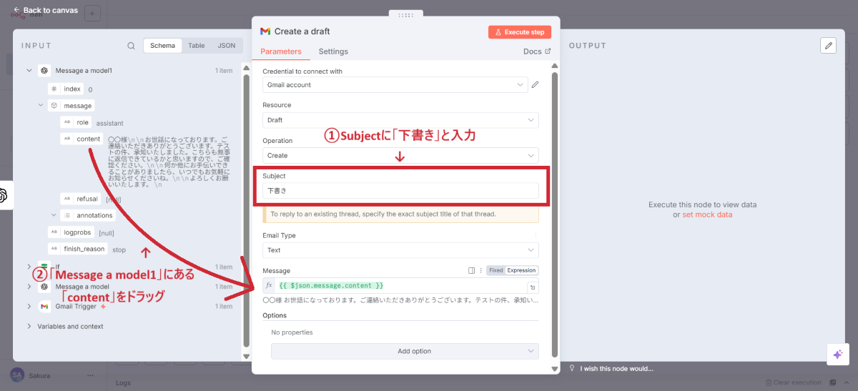Expand Variables and context
The image size is (858, 391).
pos(29,326)
